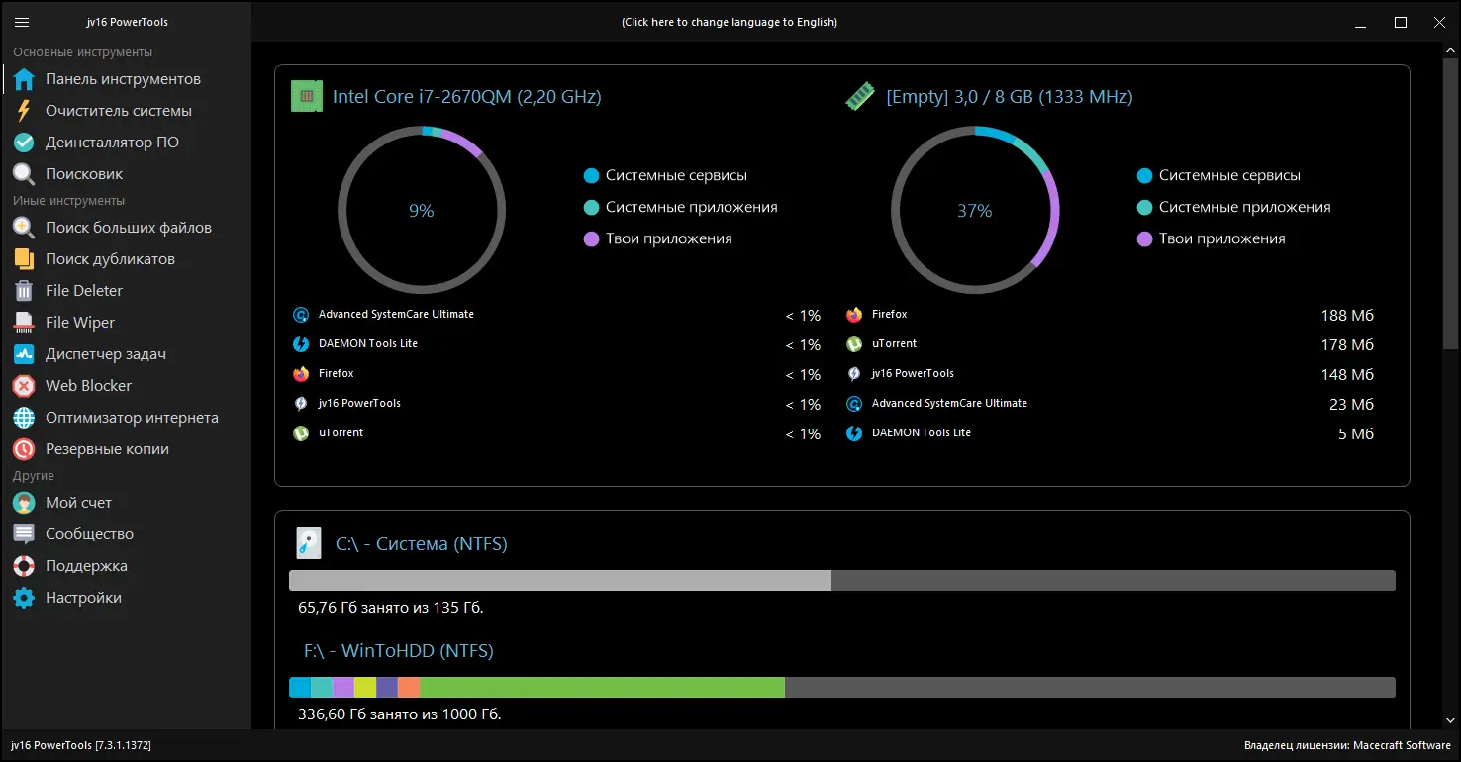Click the '188 Мб' memory value

(1347, 316)
